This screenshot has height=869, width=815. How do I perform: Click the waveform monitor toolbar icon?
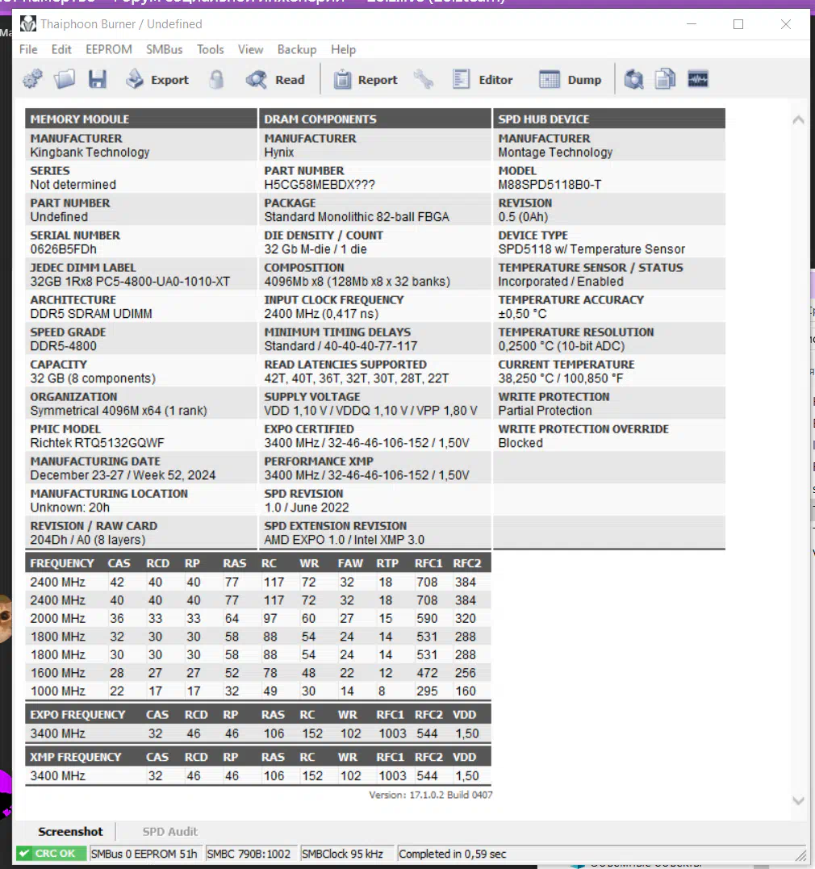698,79
